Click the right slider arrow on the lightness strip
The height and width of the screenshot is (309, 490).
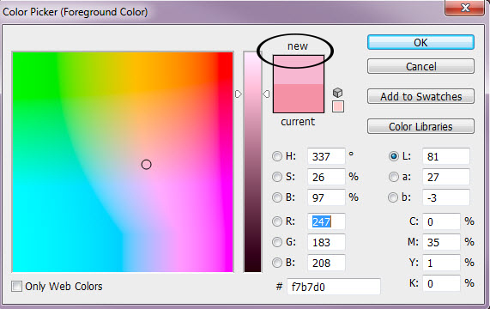point(266,94)
